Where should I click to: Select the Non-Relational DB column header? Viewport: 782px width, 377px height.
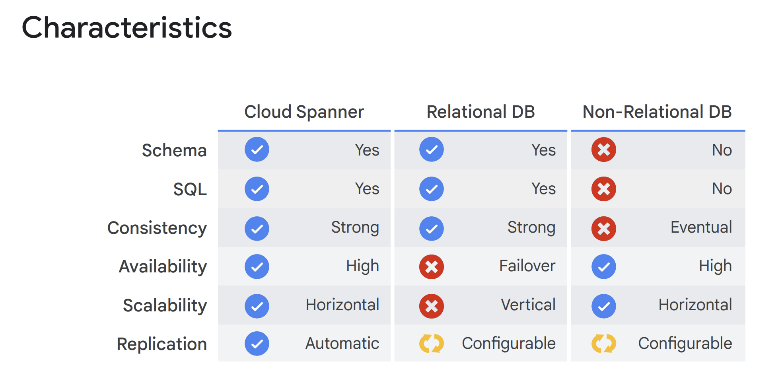coord(657,112)
